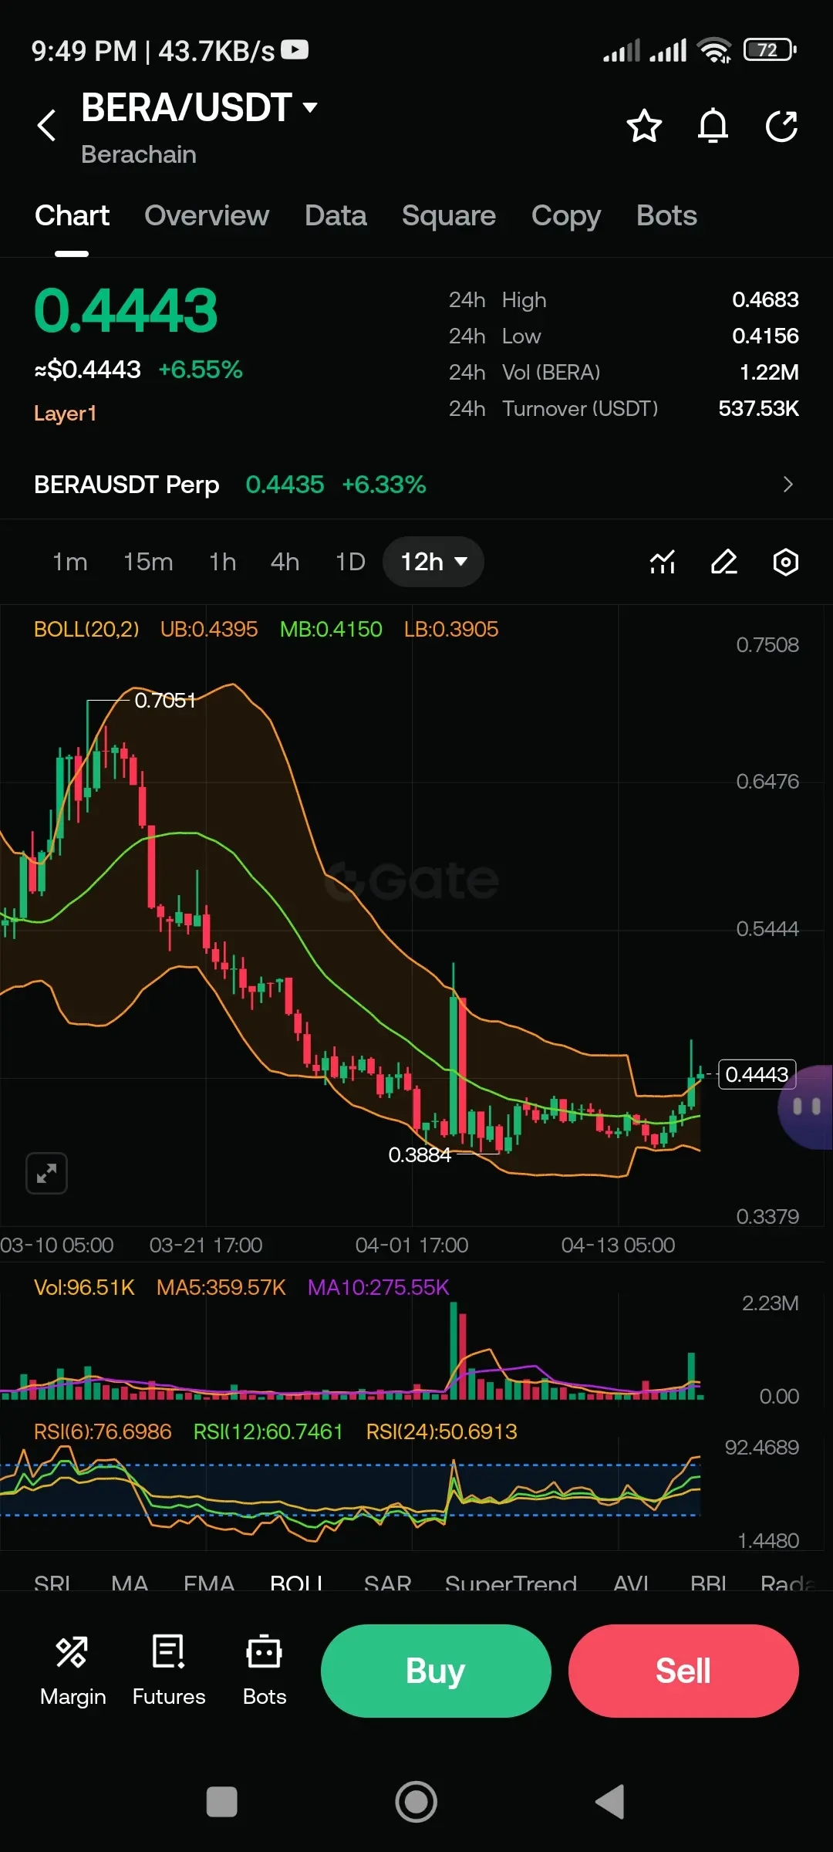
Task: Select the 15m timeframe
Action: point(148,562)
